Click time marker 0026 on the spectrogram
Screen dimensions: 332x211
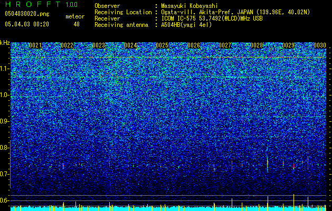coord(194,45)
